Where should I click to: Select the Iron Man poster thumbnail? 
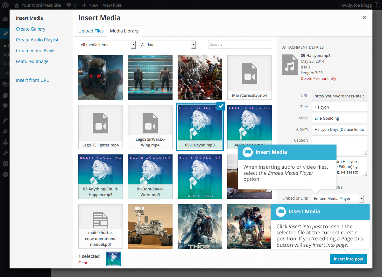250,226
